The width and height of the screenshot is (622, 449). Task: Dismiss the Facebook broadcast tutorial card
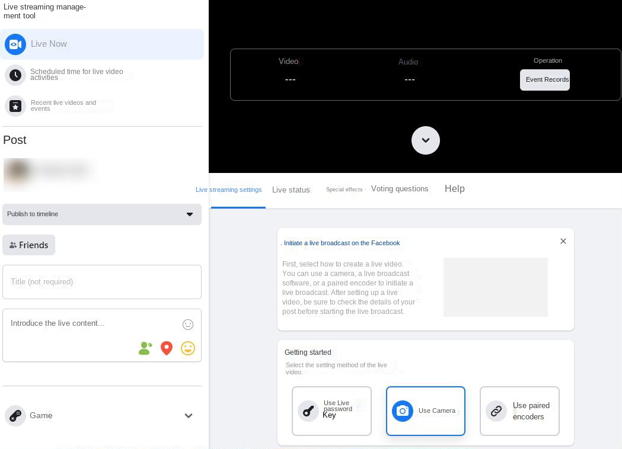point(563,241)
